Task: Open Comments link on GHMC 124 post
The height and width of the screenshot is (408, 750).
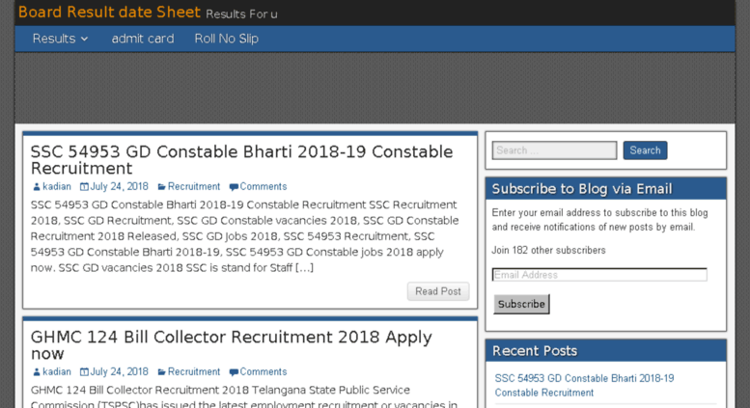Action: pos(264,371)
